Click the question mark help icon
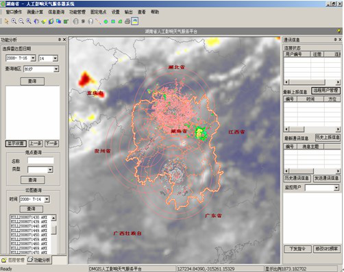This screenshot has width=344, height=272. pyautogui.click(x=90, y=21)
